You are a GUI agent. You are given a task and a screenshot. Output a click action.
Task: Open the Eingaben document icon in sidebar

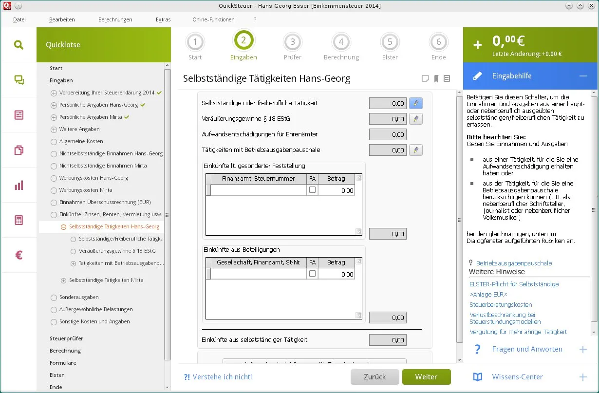coord(19,114)
